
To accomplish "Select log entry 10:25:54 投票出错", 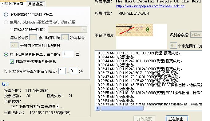I will [115, 101].
